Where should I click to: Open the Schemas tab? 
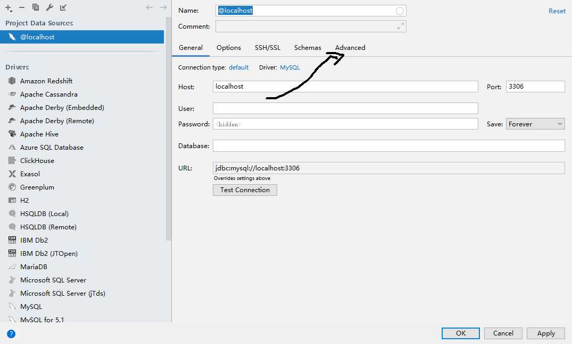[x=308, y=48]
